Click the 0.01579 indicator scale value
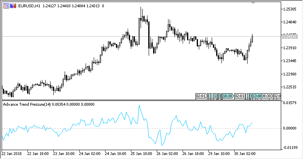 click(290, 103)
